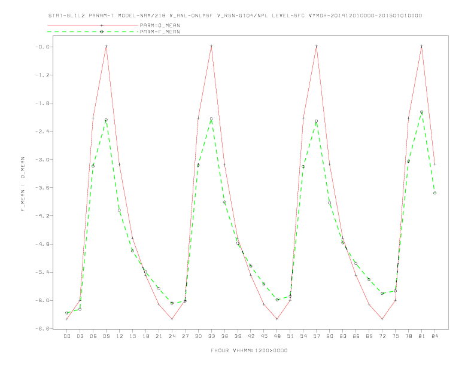This screenshot has width=474, height=366.
Task: Click the 42 forecast hour tick label
Action: (x=251, y=336)
